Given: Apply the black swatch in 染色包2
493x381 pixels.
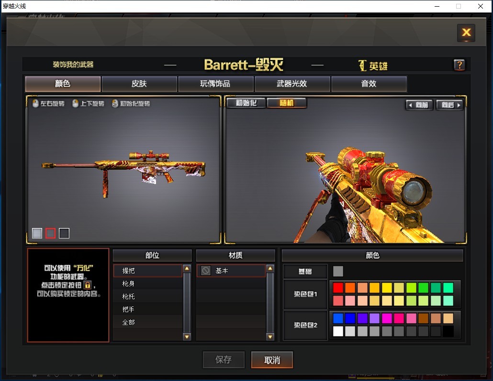Looking at the screenshot, I should coord(448,331).
